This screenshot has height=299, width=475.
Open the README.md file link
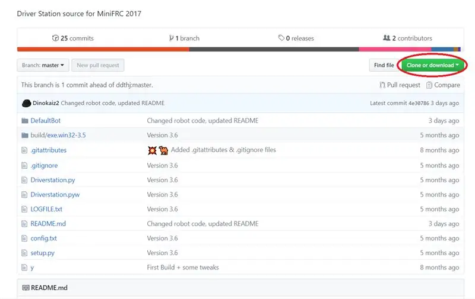(x=48, y=224)
